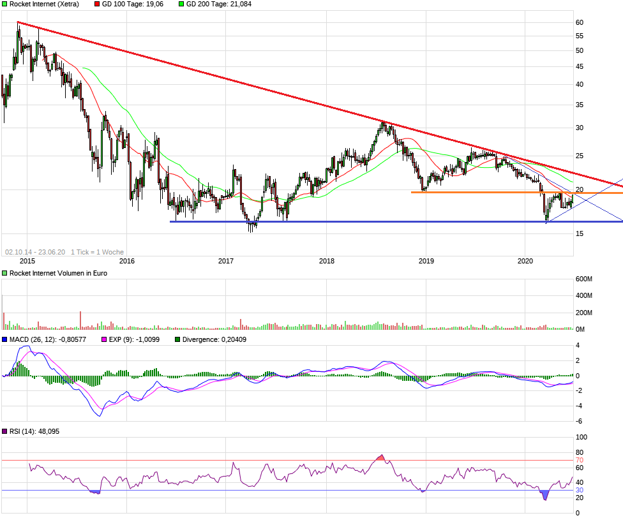Click the red GD 100 Tage legend swatch
This screenshot has height=518, width=623.
[x=97, y=4]
